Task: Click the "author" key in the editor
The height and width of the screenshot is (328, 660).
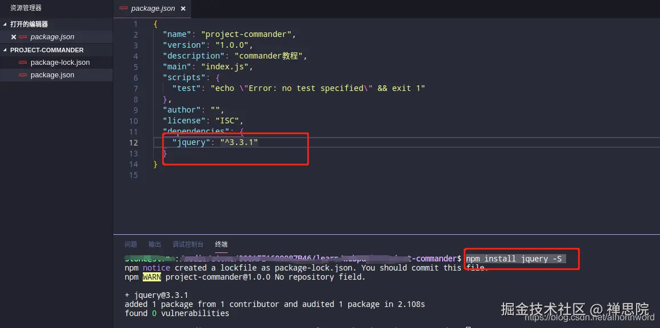Action: (x=181, y=110)
